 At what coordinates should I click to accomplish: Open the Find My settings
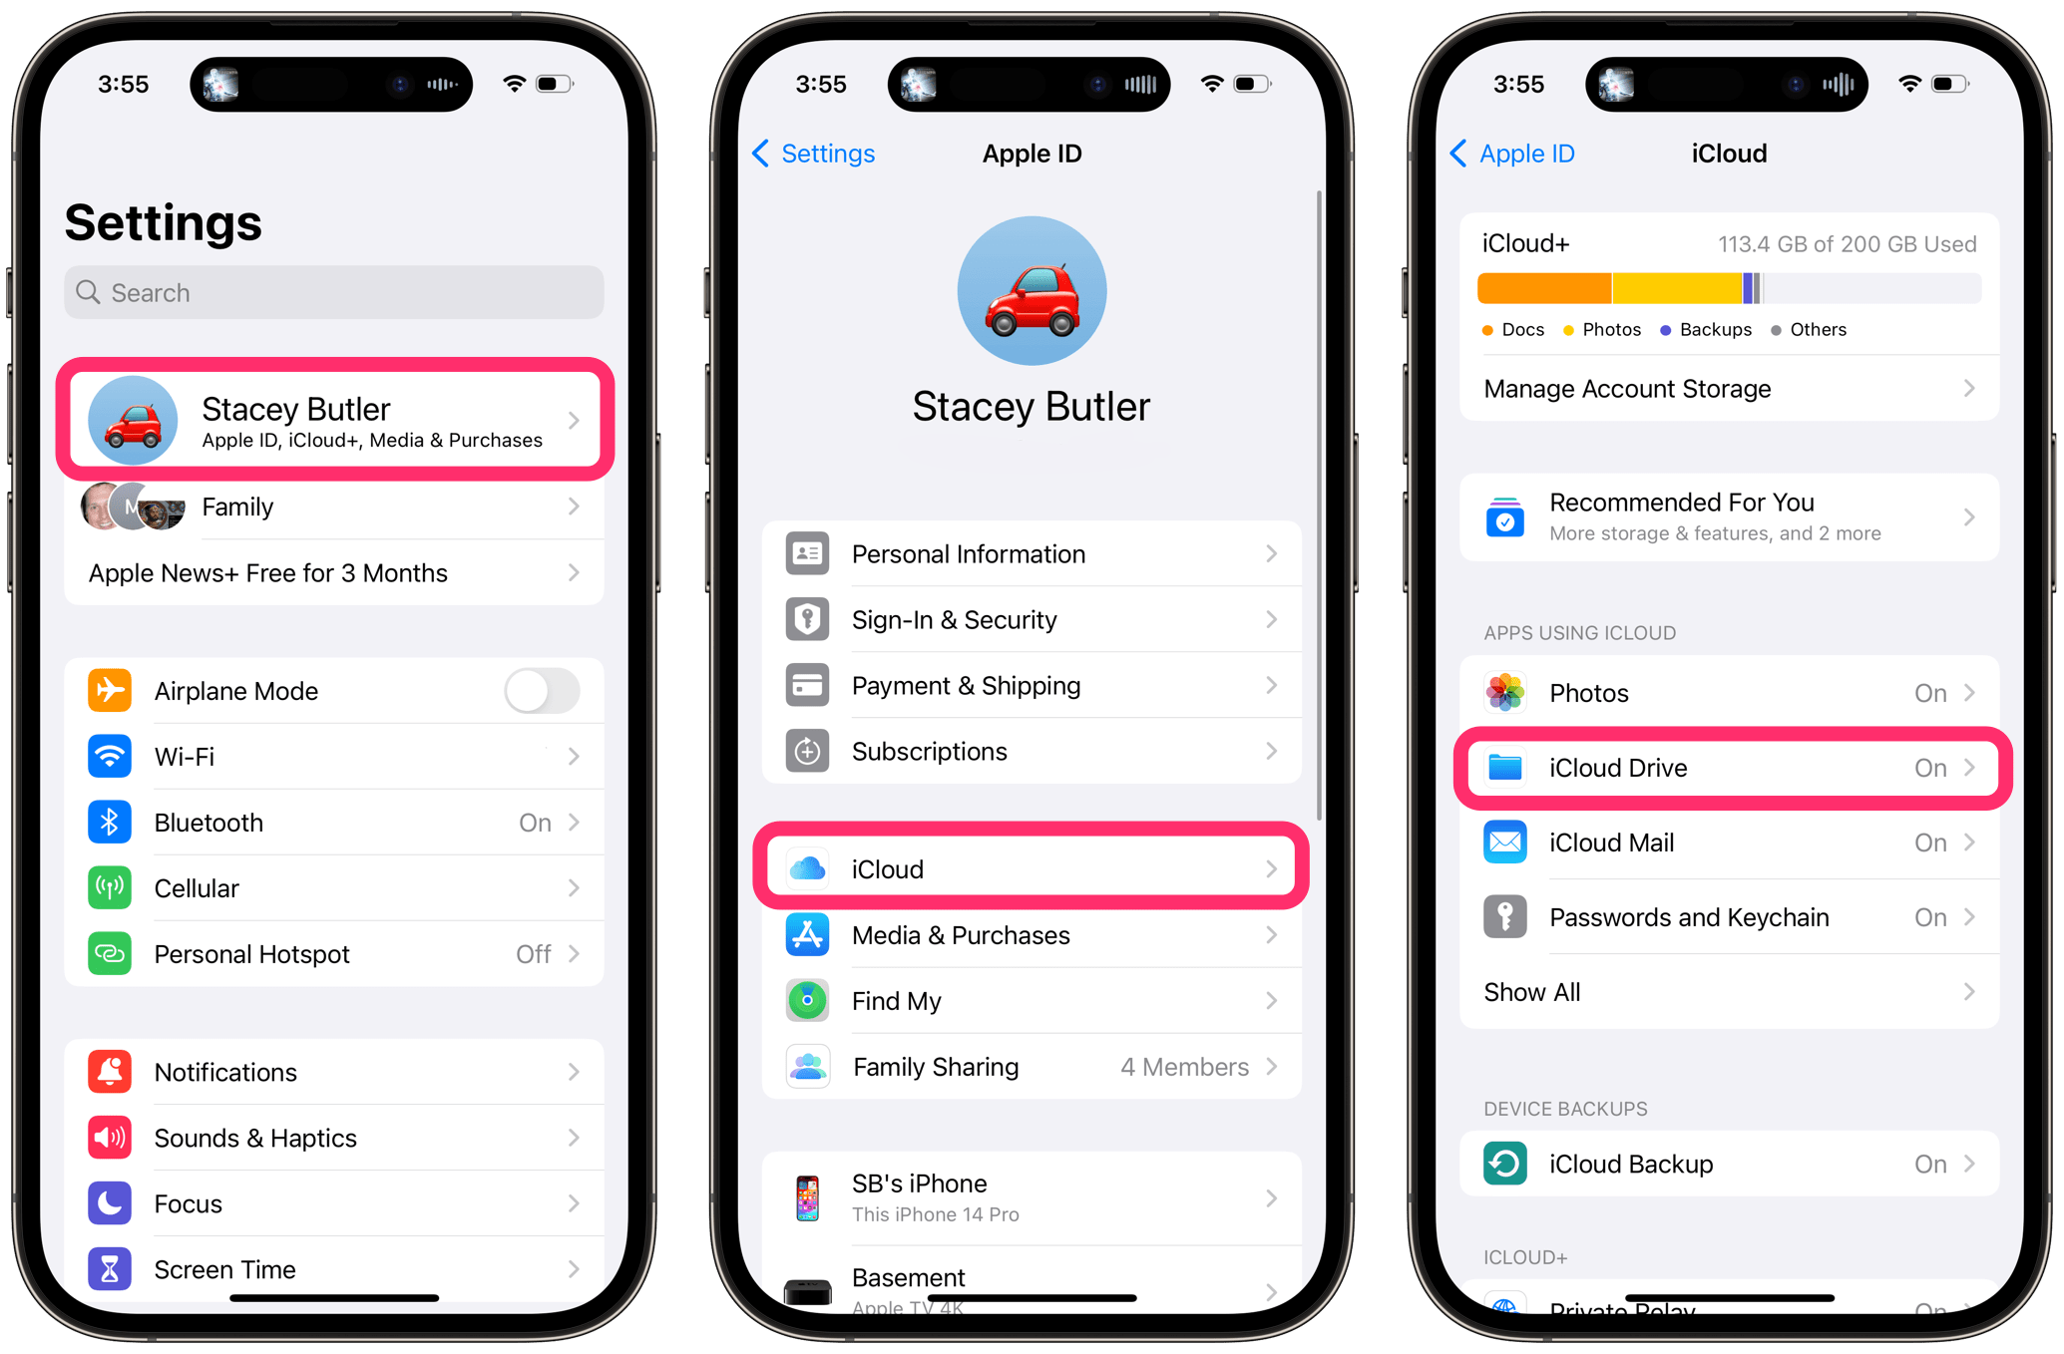(1032, 1002)
